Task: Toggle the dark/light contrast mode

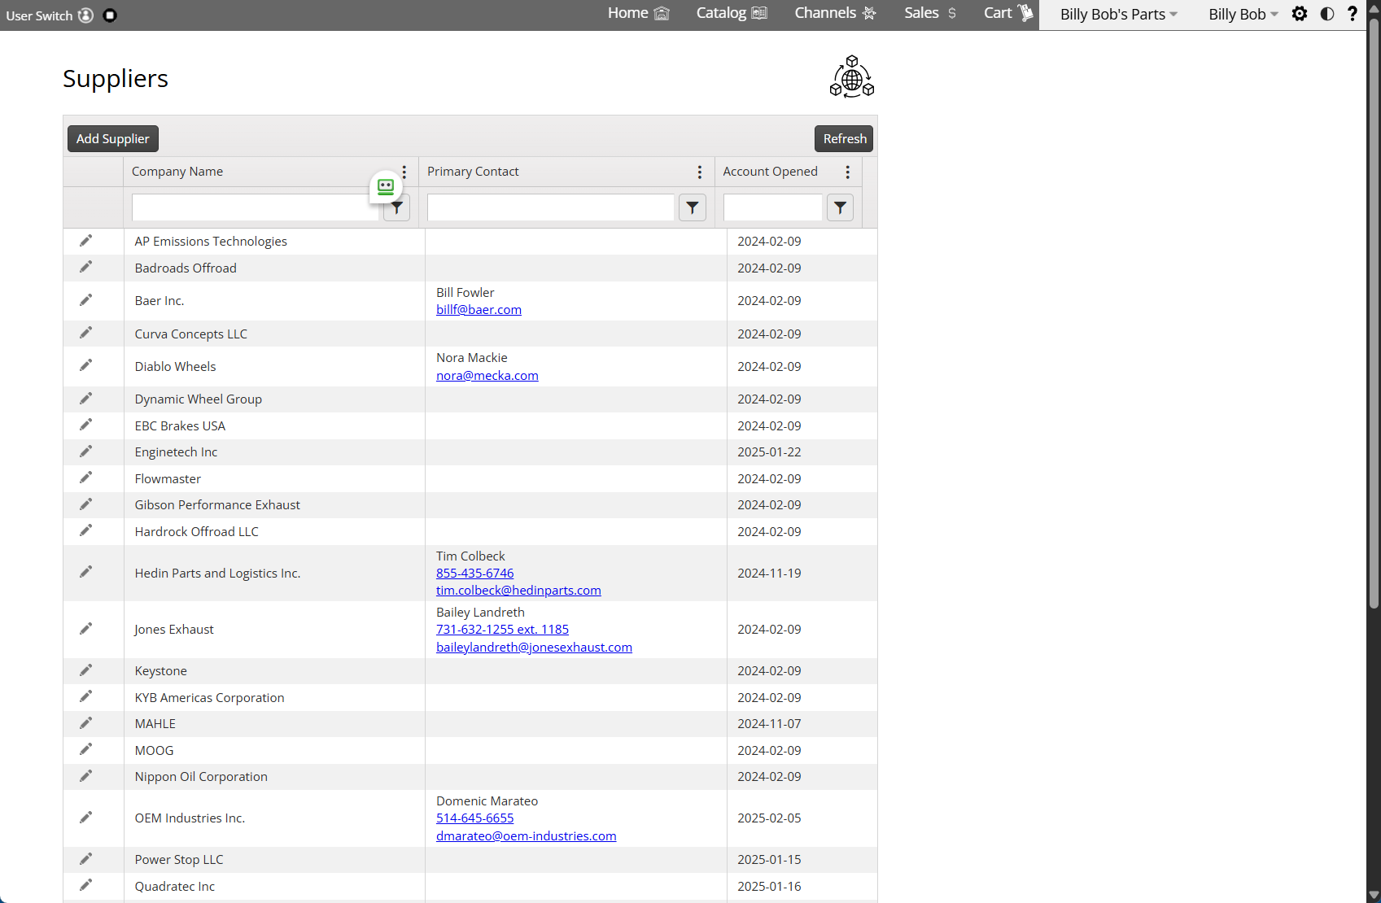Action: (x=1327, y=14)
